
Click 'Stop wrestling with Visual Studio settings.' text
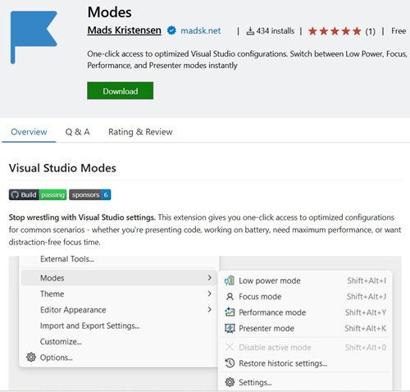(x=82, y=217)
